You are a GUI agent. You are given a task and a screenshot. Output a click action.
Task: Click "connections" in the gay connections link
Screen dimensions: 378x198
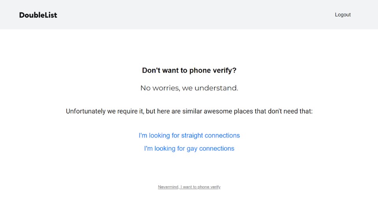point(217,148)
